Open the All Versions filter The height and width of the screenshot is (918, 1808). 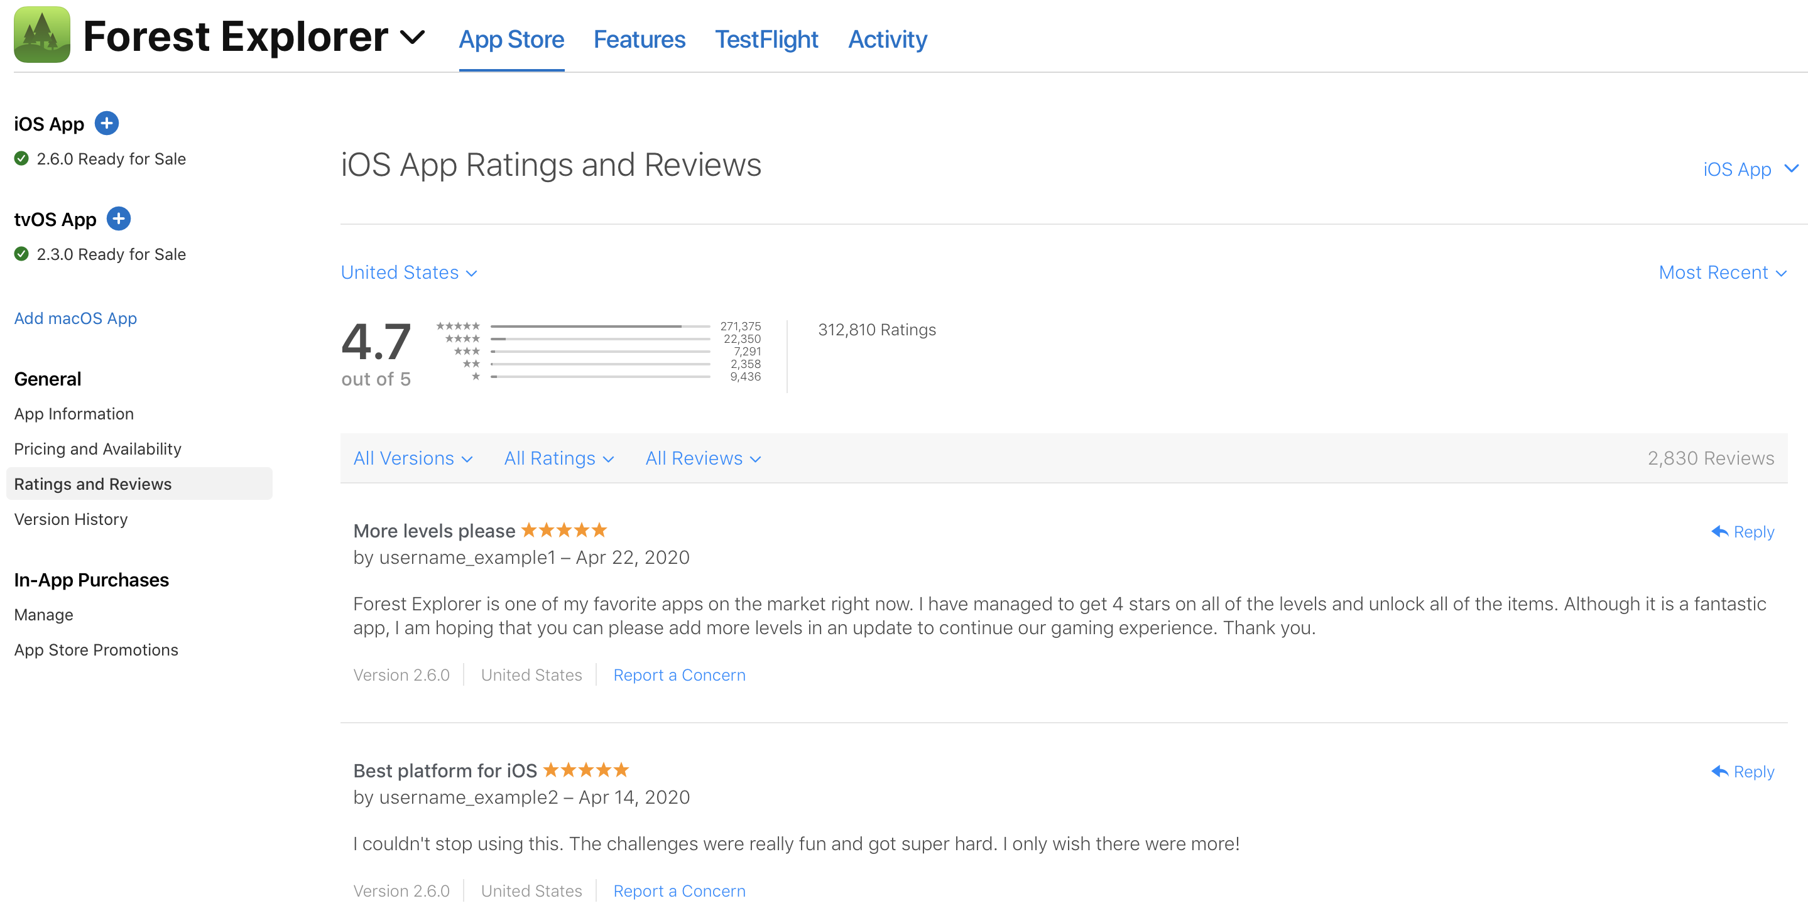pyautogui.click(x=413, y=458)
